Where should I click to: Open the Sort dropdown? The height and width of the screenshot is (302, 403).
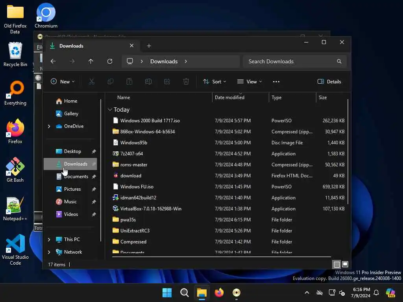click(x=214, y=82)
